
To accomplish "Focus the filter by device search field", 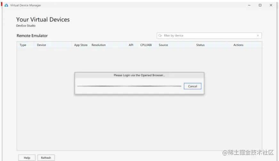I will pos(209,36).
